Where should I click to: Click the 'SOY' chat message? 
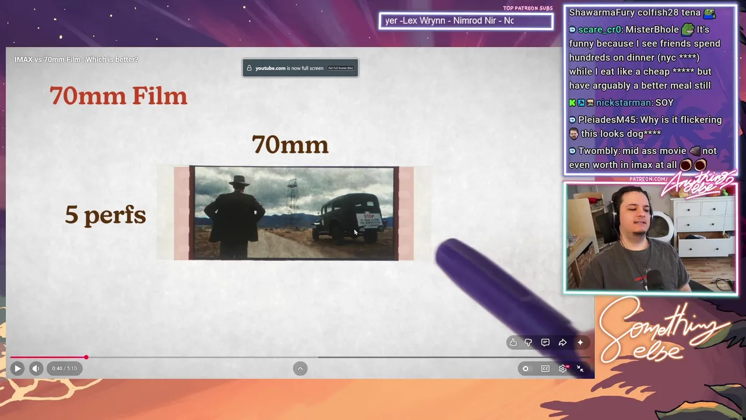[664, 103]
